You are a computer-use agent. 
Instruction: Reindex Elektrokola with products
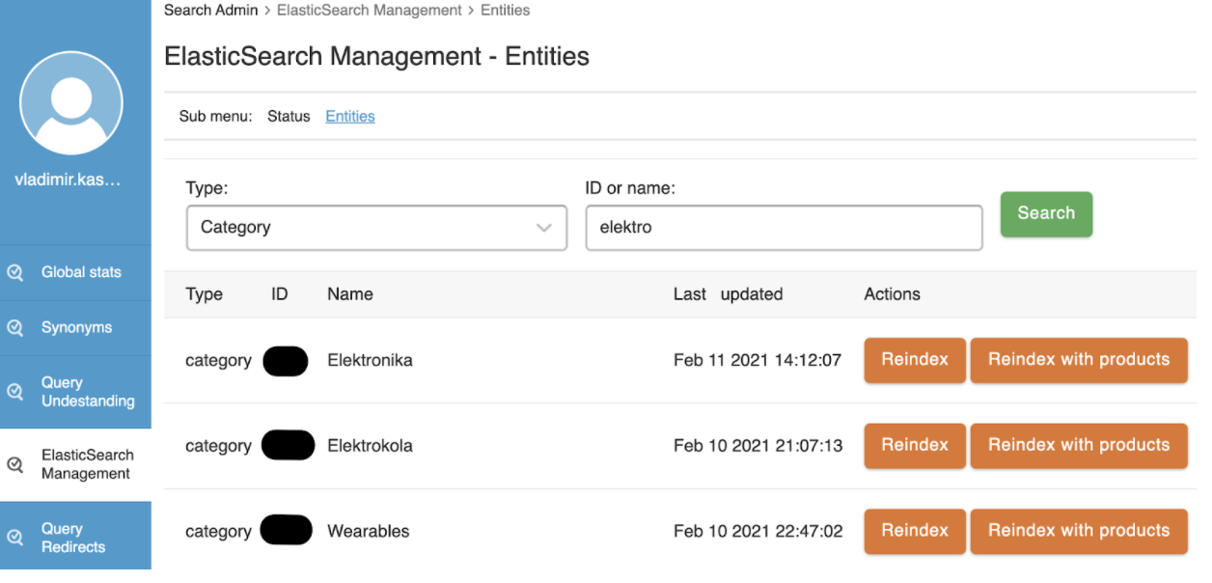pyautogui.click(x=1079, y=446)
